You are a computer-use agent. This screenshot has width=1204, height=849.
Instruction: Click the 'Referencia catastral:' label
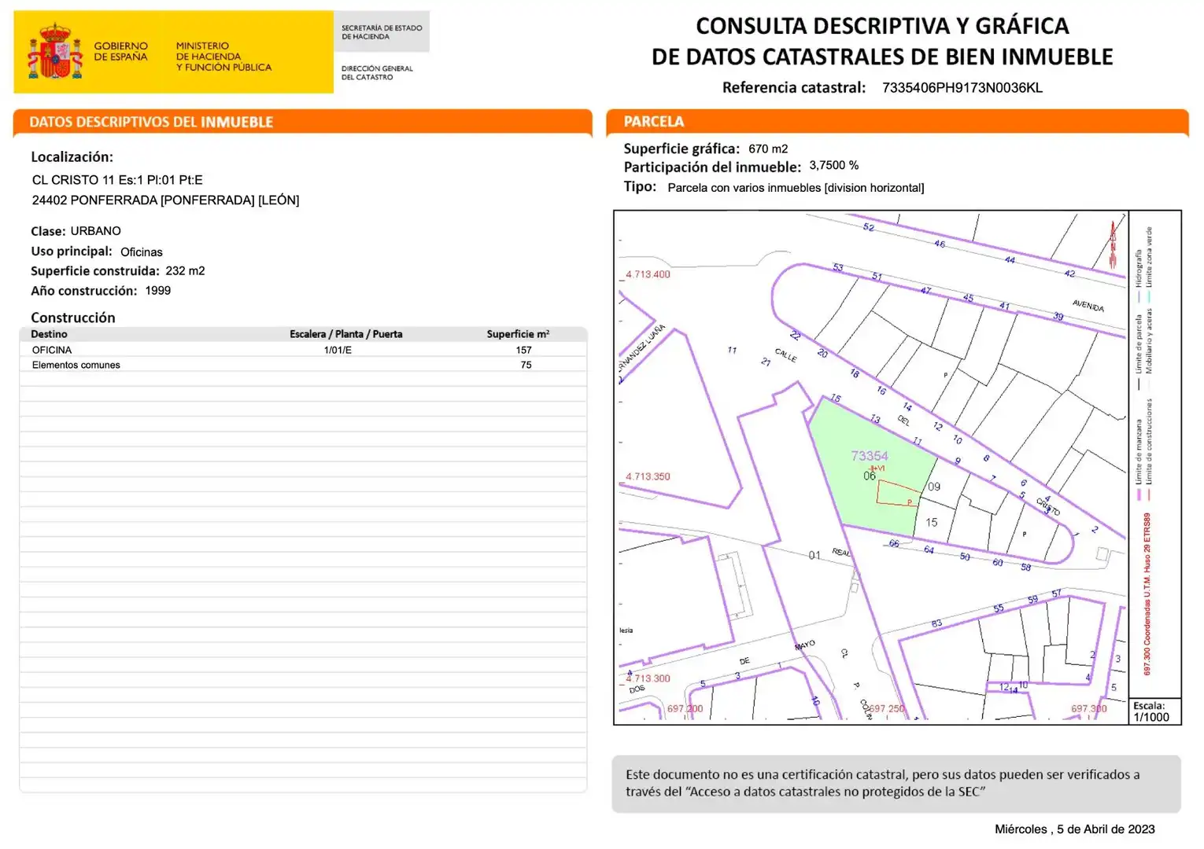point(794,88)
